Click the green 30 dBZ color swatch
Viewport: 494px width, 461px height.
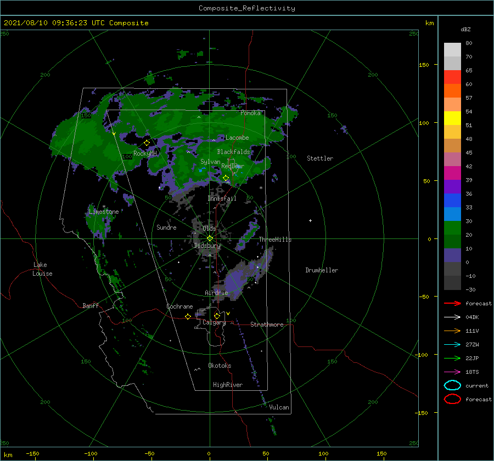(x=452, y=227)
